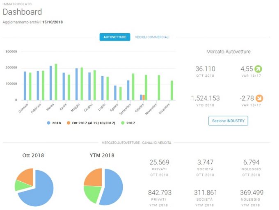Open the Sezione INDUSTRY button
The image size is (279, 210).
tap(228, 121)
